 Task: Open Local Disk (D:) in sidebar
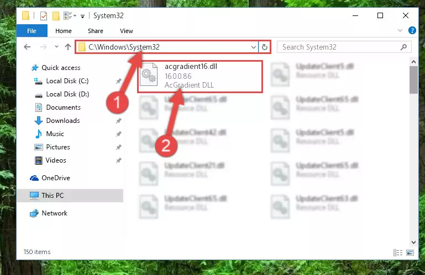pos(67,94)
